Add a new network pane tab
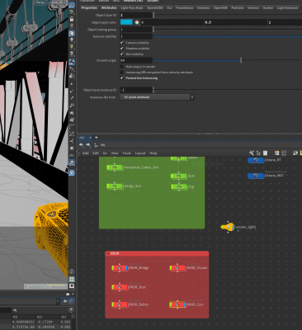Viewport: 302px width, 330px height. tap(97, 137)
